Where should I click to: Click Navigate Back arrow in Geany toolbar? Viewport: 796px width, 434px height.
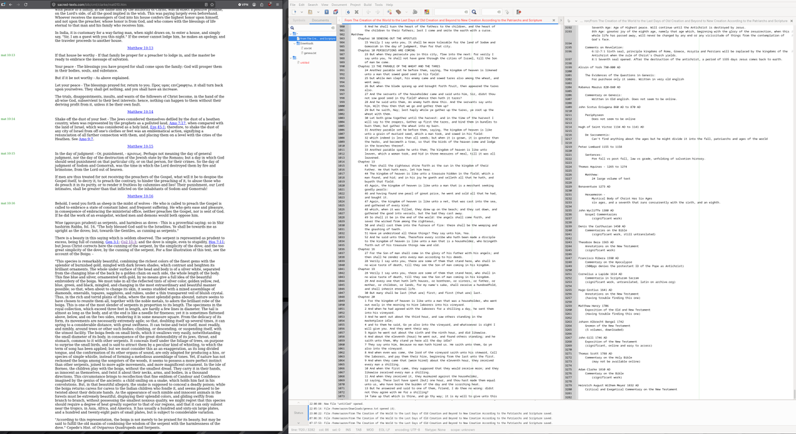[x=369, y=11]
